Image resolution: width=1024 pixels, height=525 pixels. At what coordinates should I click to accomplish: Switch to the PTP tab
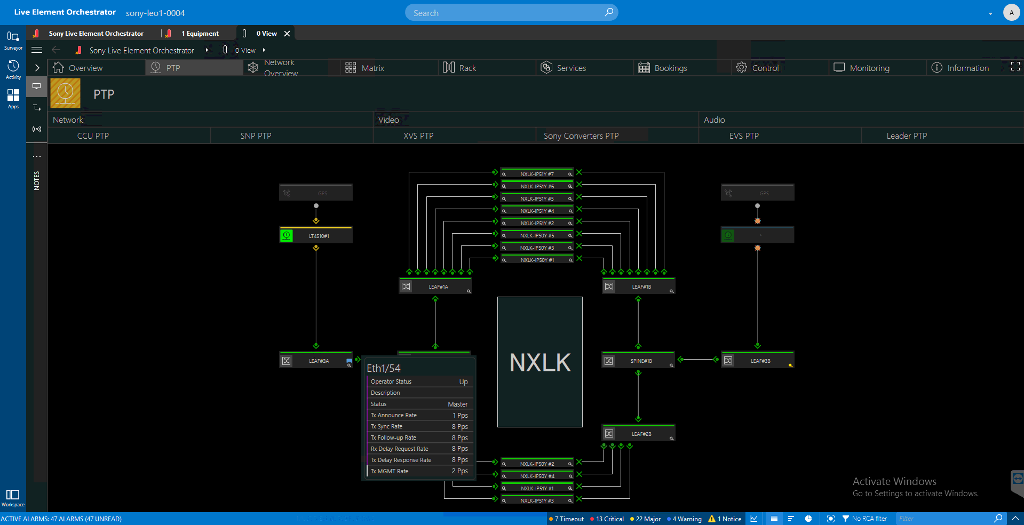194,68
